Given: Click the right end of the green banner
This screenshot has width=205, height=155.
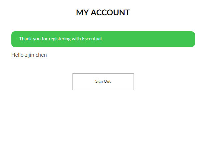Looking at the screenshot, I should click(192, 39).
